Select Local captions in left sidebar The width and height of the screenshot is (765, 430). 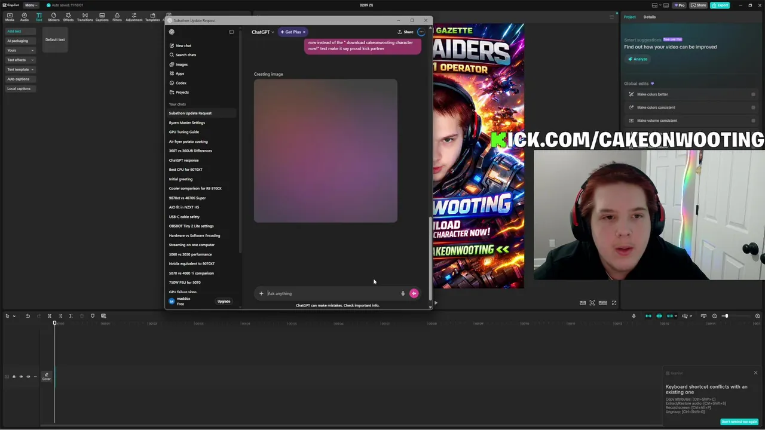click(x=20, y=88)
